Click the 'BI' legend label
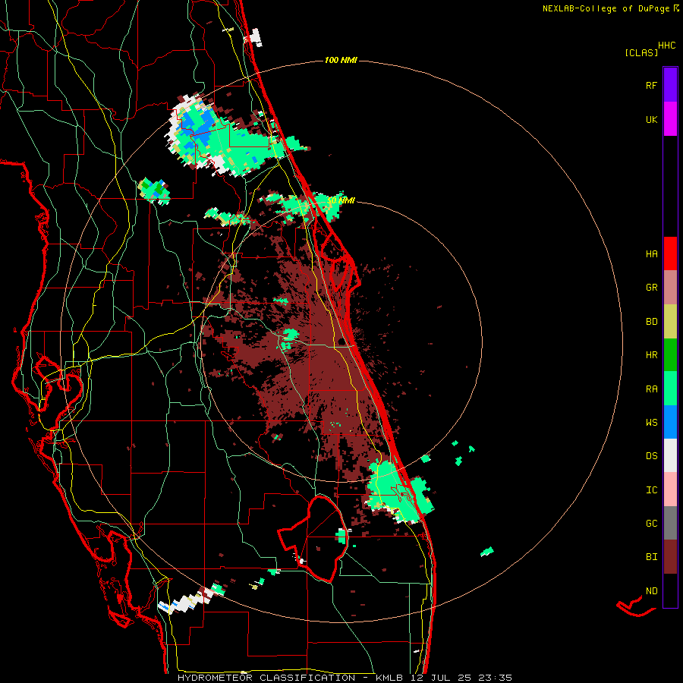Image resolution: width=683 pixels, height=683 pixels. (x=651, y=557)
